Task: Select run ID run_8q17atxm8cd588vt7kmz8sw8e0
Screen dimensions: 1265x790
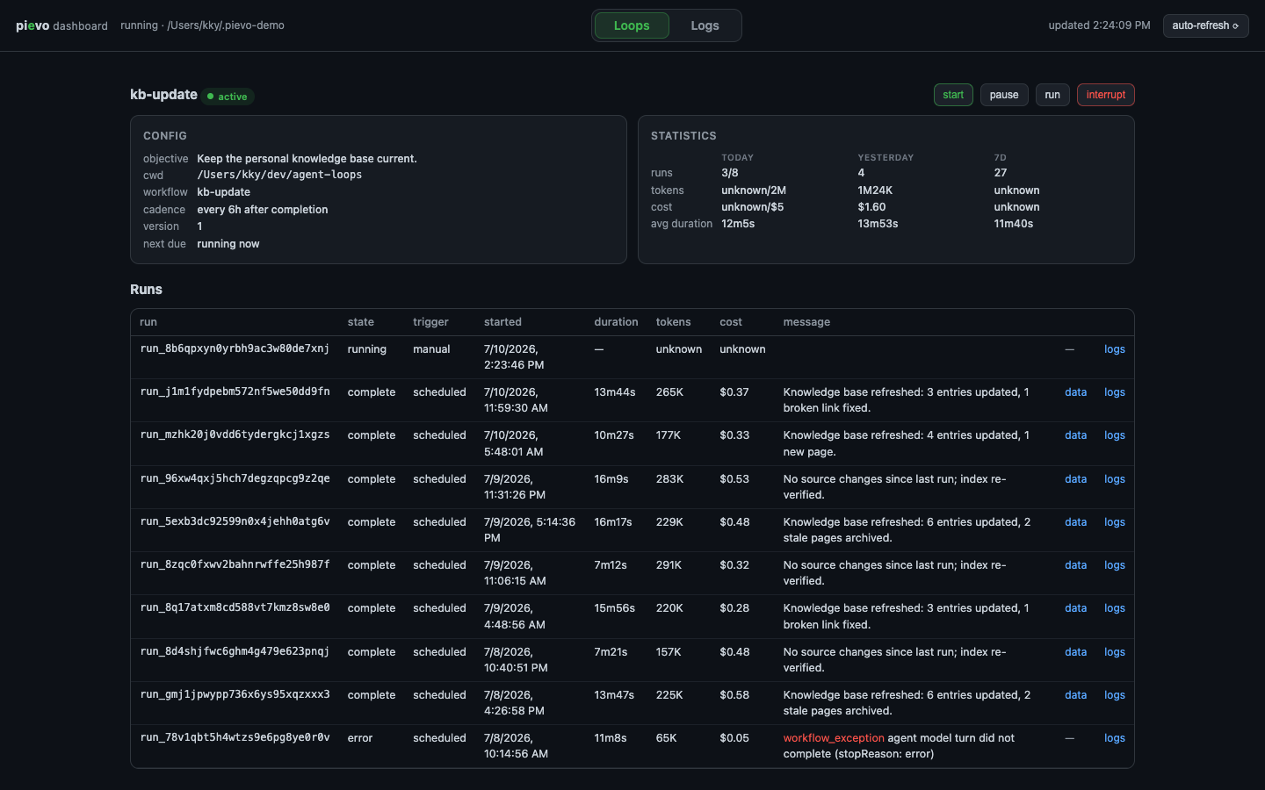Action: (235, 607)
